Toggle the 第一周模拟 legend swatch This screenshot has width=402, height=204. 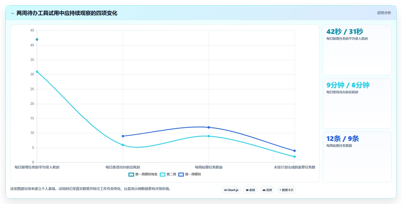[x=181, y=174]
